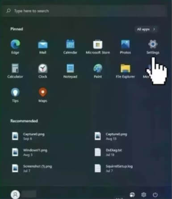This screenshot has height=199, width=172.
Task: Launch the Maps app
Action: (x=43, y=95)
